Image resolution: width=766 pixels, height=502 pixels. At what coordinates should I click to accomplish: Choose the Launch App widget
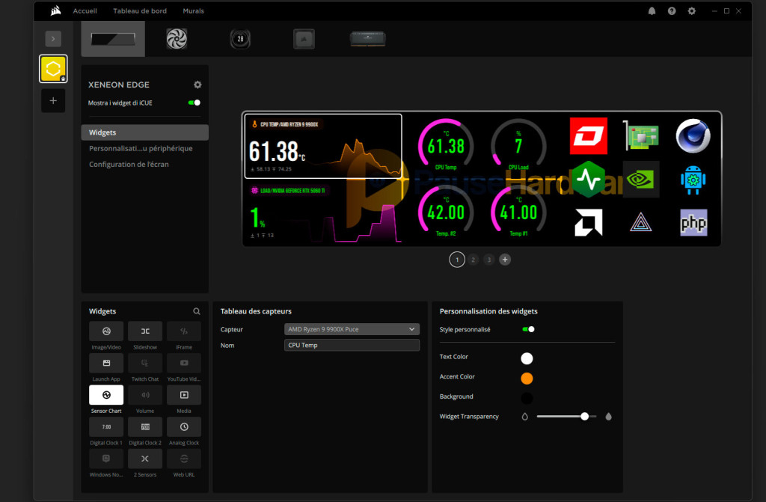tap(106, 363)
